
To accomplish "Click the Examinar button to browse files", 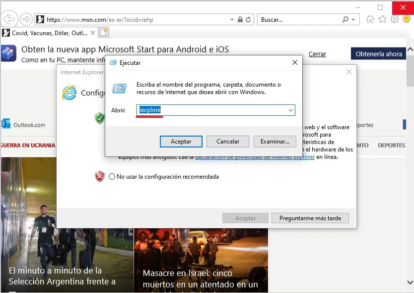I will point(275,141).
